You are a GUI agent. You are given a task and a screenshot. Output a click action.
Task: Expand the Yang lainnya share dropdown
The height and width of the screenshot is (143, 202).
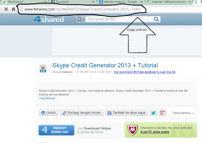(x=183, y=113)
